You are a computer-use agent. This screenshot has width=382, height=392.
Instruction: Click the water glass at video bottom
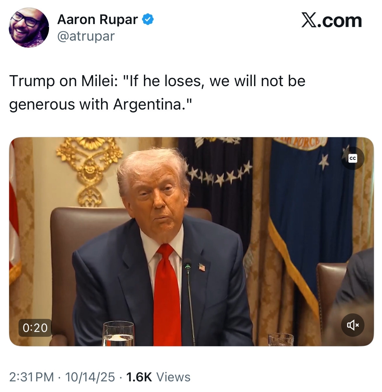118,333
